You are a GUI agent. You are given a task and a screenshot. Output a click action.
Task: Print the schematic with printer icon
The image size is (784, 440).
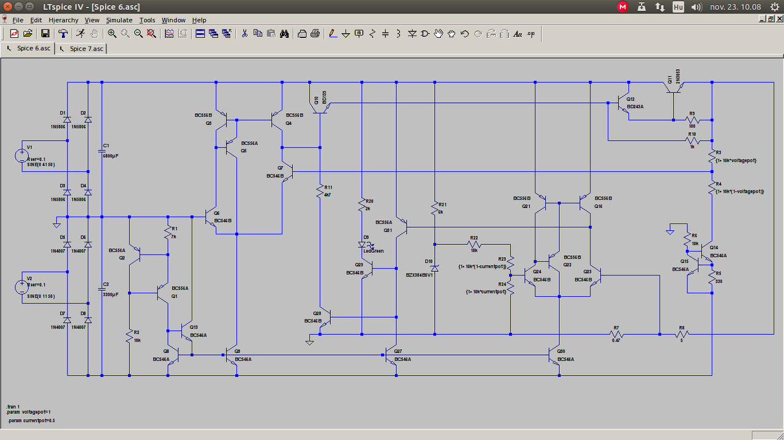[315, 34]
